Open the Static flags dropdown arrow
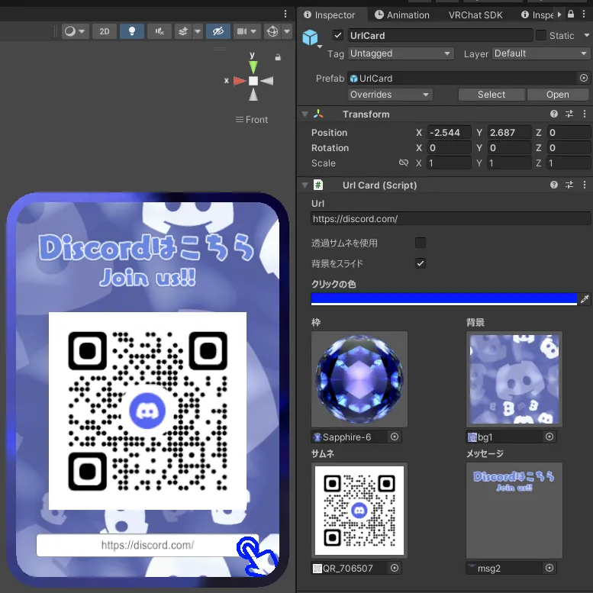This screenshot has height=593, width=593. 587,35
